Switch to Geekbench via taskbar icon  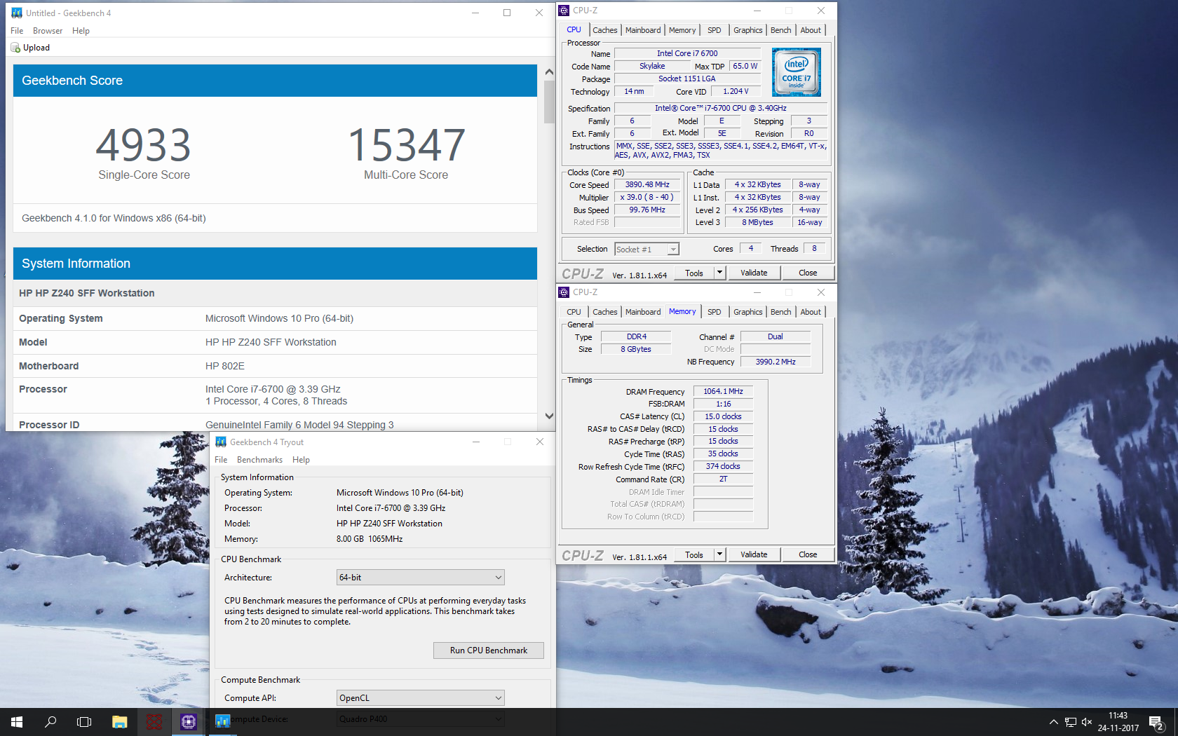(x=223, y=721)
